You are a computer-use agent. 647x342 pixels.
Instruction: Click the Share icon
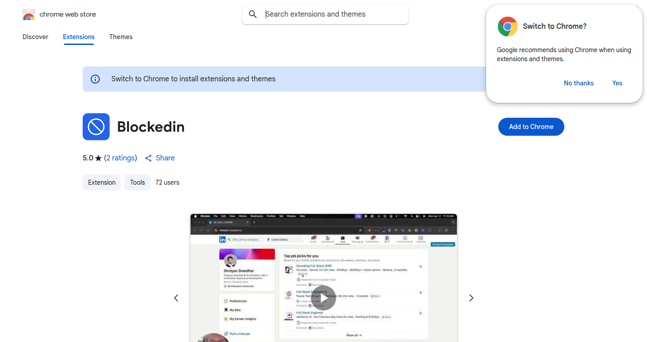click(x=148, y=158)
